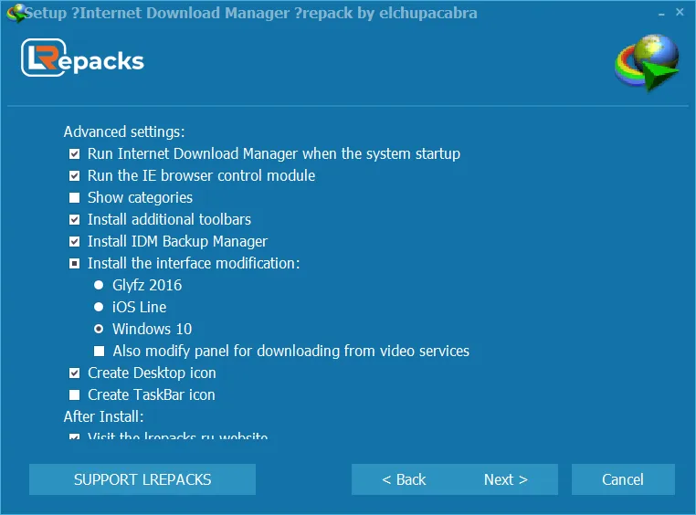This screenshot has width=696, height=515.
Task: Uncheck Install IDM Backup Manager
Action: (75, 242)
